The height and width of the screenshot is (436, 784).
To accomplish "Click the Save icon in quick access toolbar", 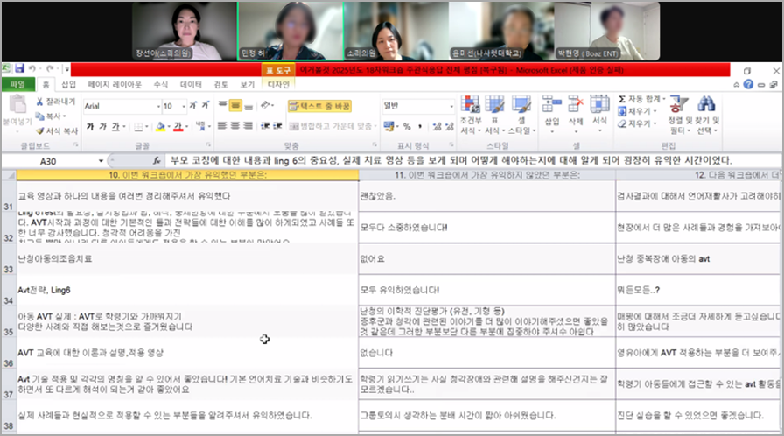I will tap(19, 68).
